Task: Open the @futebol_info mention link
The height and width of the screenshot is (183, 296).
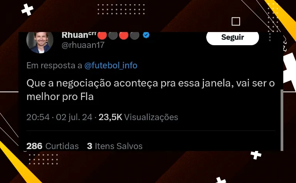Action: point(111,65)
